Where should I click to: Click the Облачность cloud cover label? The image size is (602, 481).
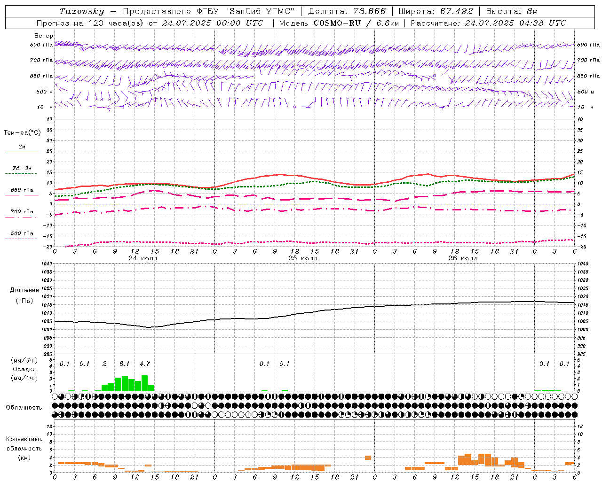pyautogui.click(x=24, y=408)
